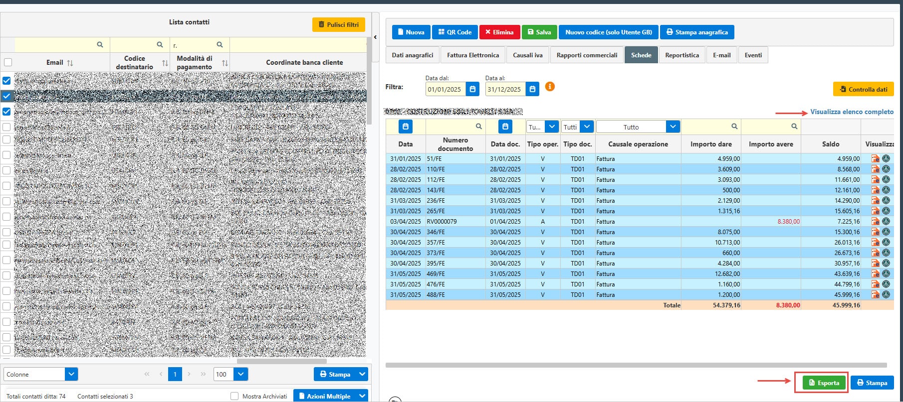Screen dimensions: 903x402
Task: Click the horizontal scrollbar under the Schede table
Action: [636, 365]
